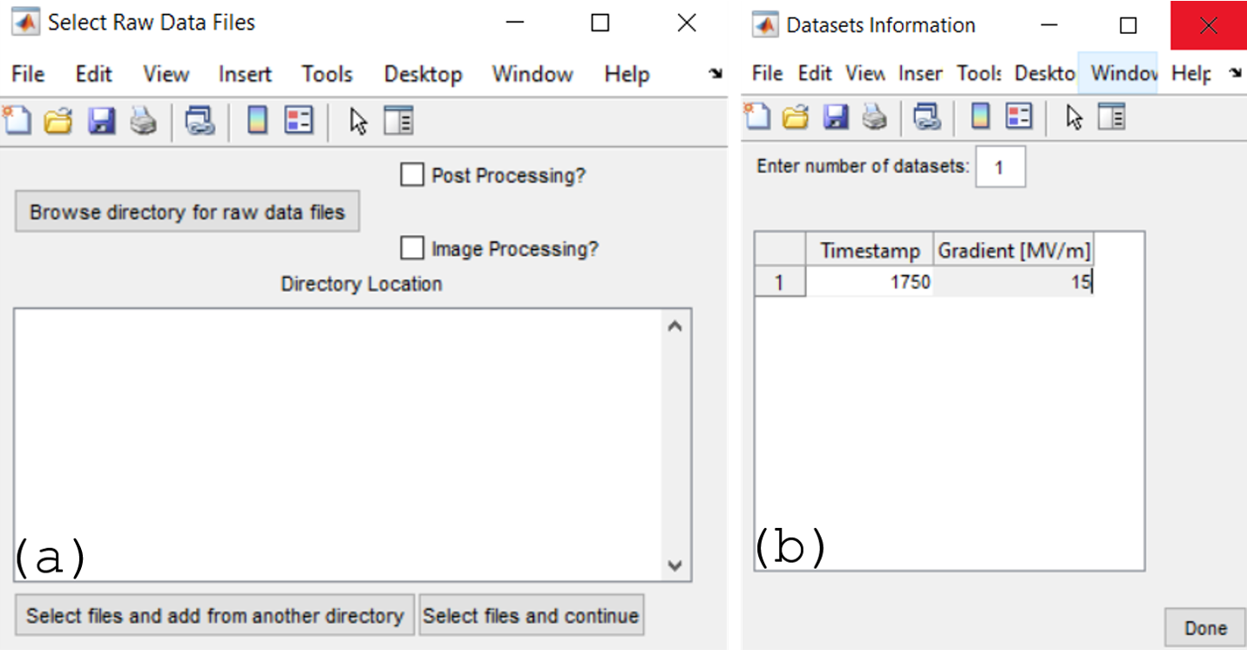Open Tools menu in Datasets Information window
This screenshot has width=1247, height=650.
point(979,73)
